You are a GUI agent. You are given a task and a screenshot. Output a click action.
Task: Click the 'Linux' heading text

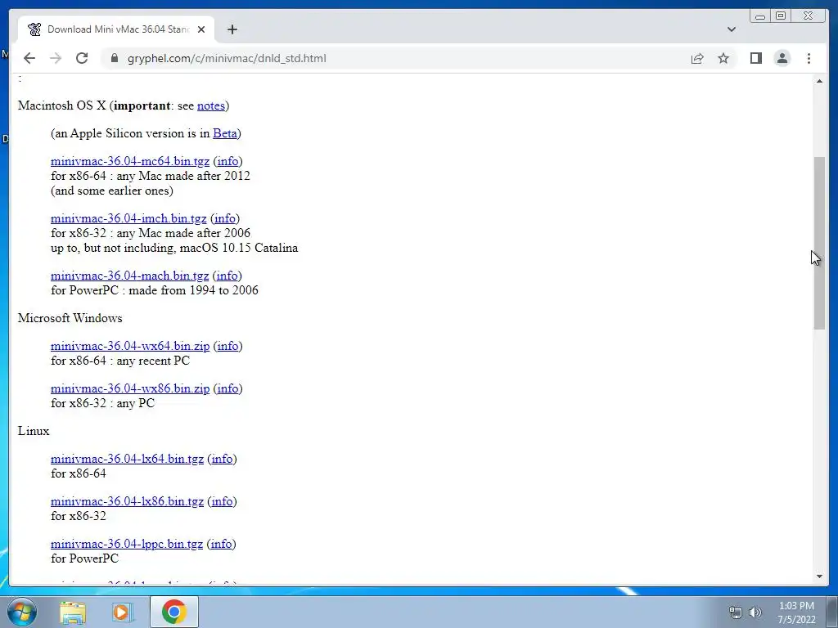click(x=34, y=431)
